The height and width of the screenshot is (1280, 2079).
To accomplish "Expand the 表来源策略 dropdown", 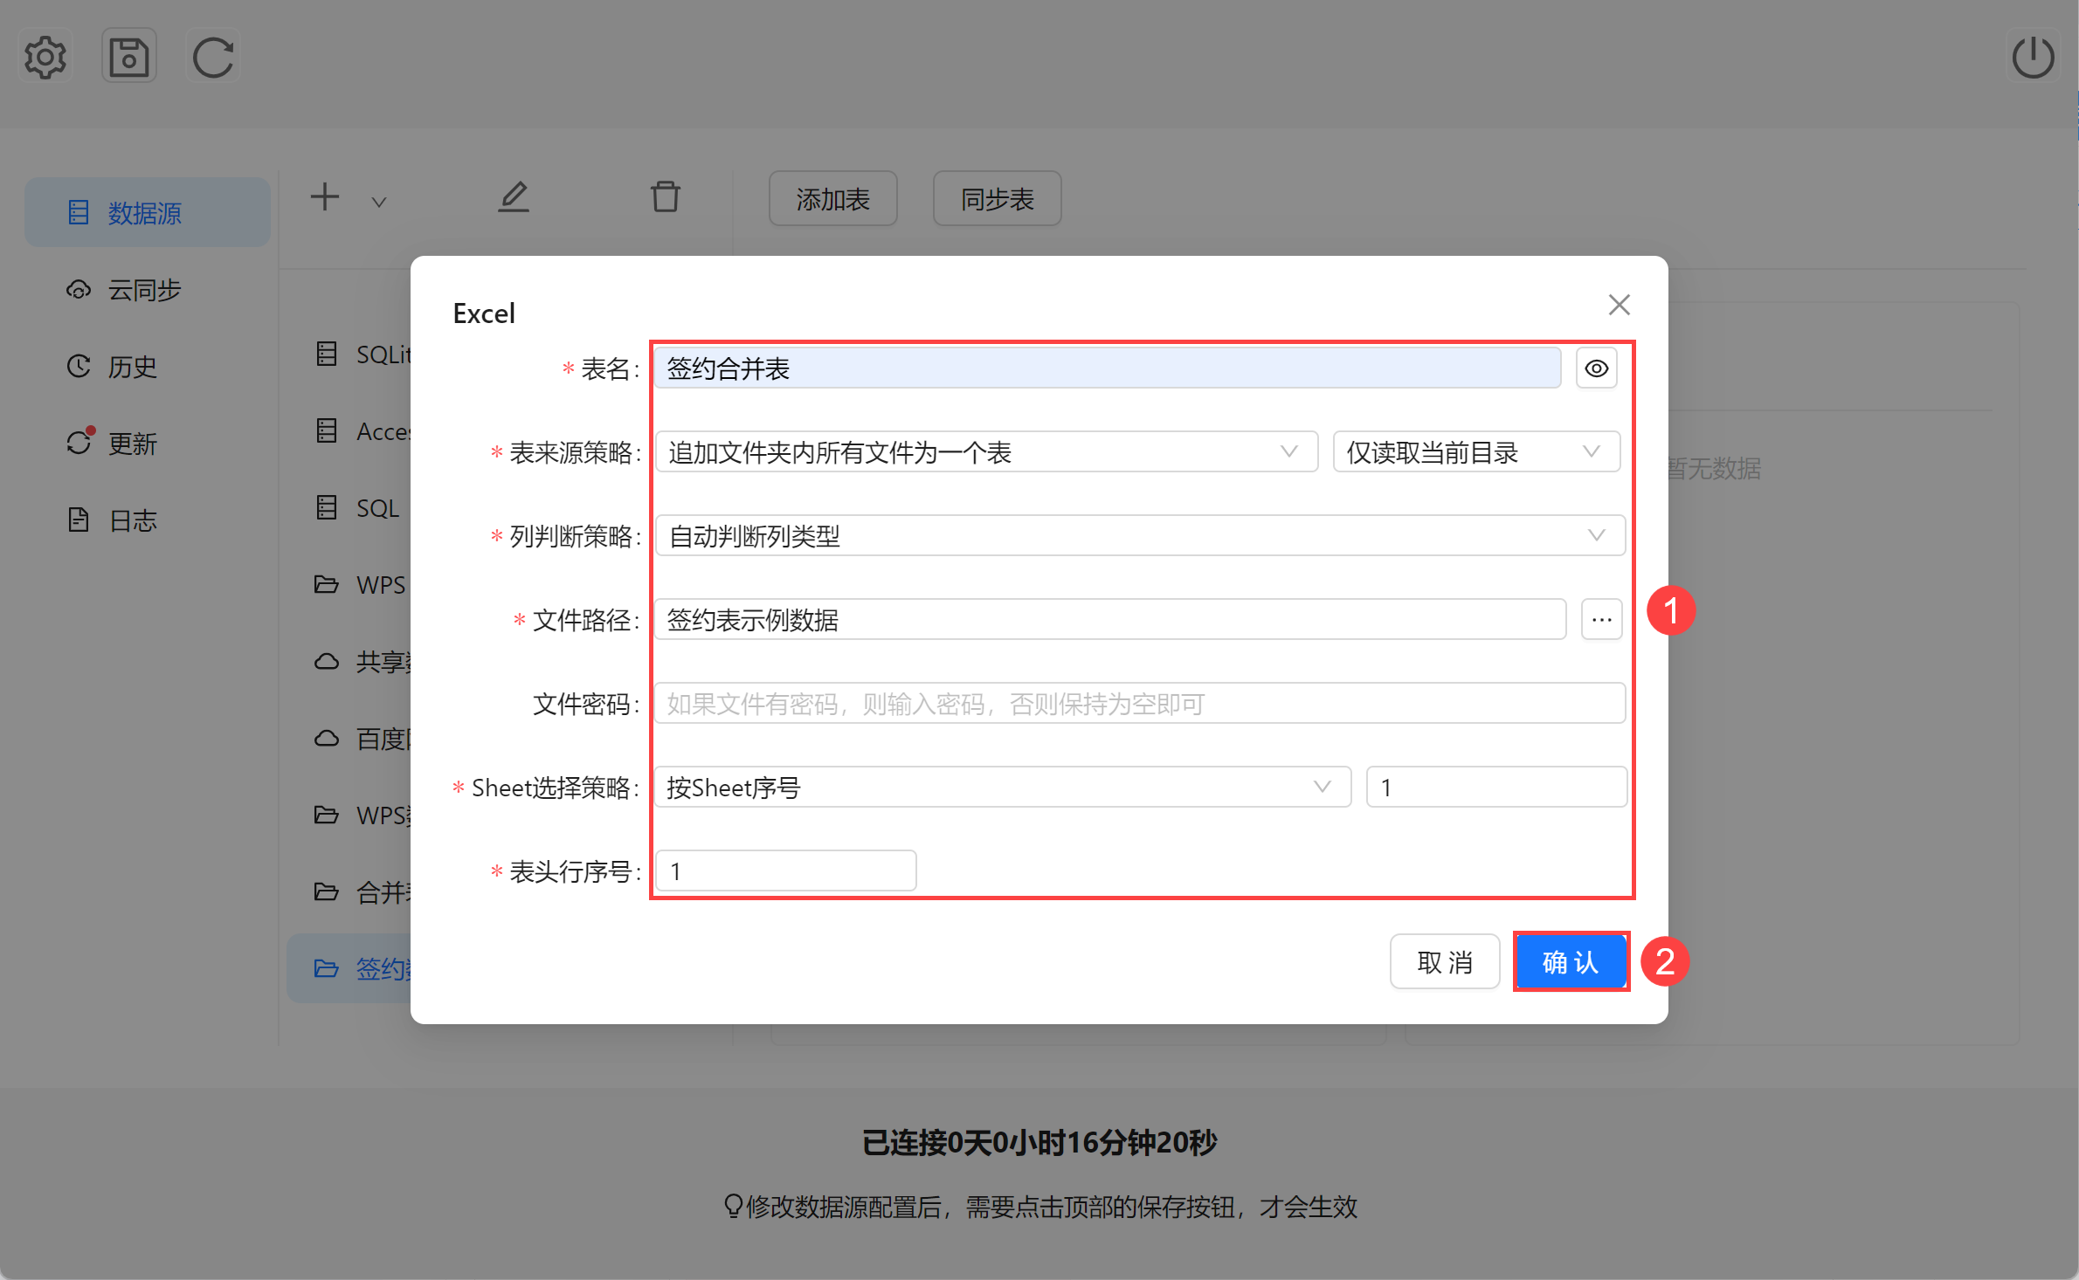I will (985, 452).
